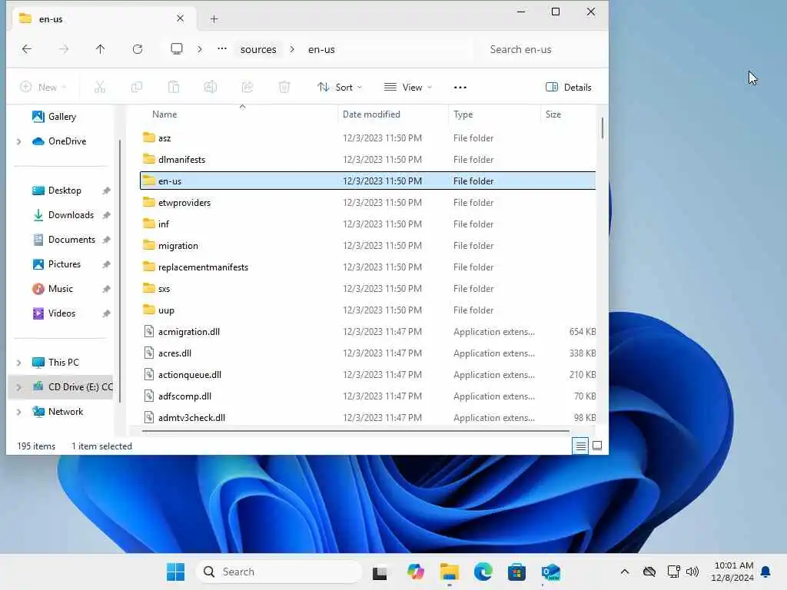Go up one folder level
This screenshot has height=590, width=787.
point(101,49)
